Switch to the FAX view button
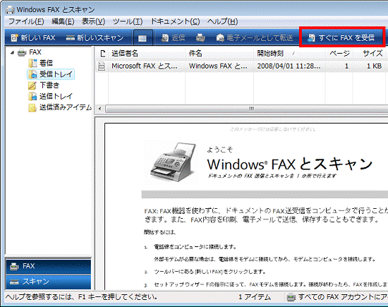Viewport: 388px width, 307px height. (x=49, y=266)
